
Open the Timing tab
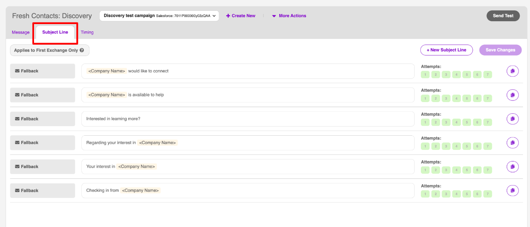pos(87,32)
